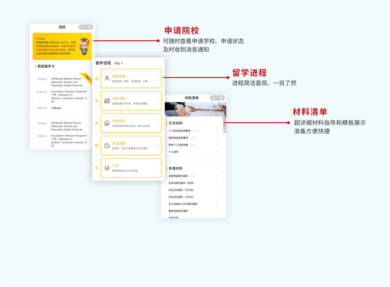
Task: Click the house icon on 申请院校 card
Action: pos(107,123)
